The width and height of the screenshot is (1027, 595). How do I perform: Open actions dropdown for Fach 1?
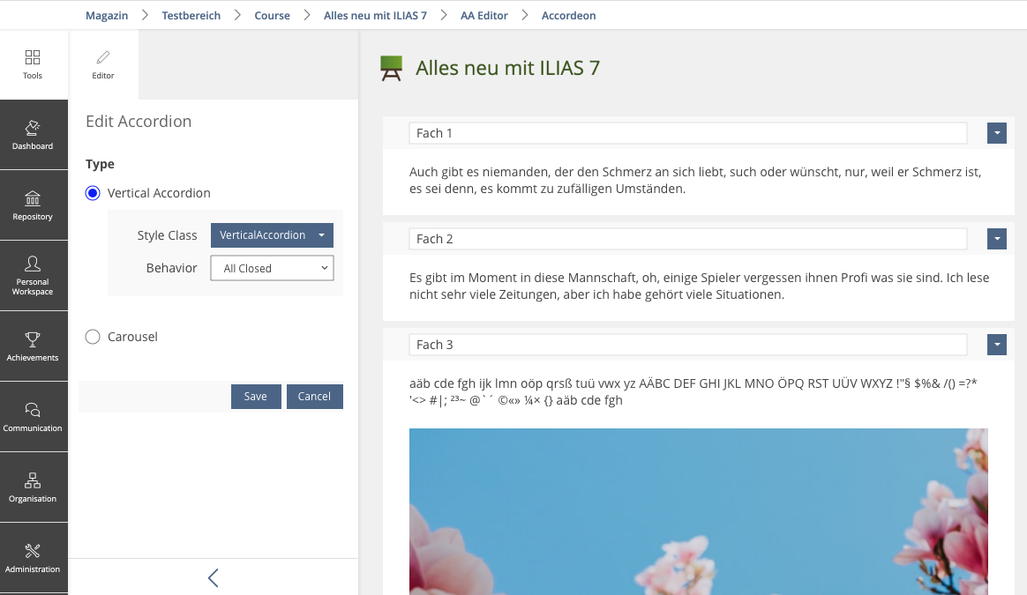pos(996,133)
